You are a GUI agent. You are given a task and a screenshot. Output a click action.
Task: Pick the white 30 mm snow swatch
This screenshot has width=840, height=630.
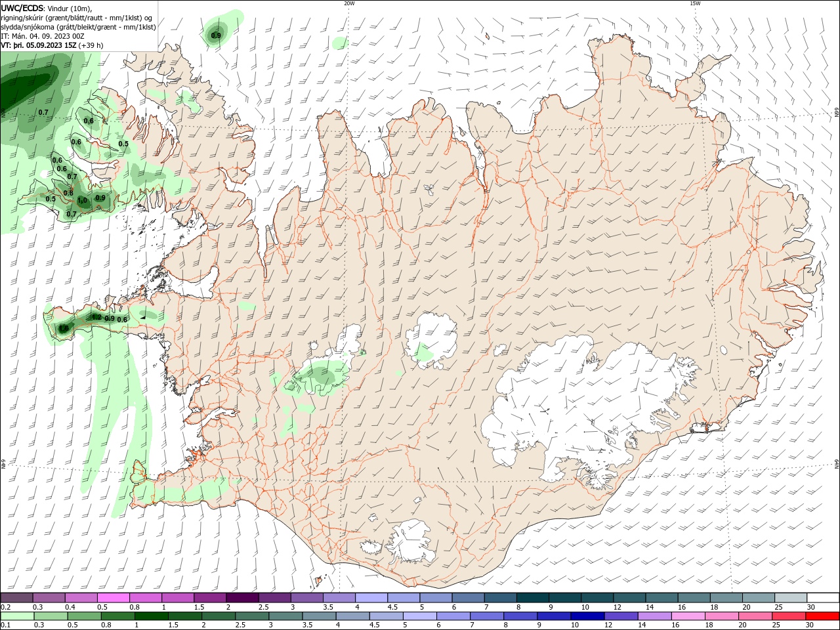pyautogui.click(x=822, y=598)
